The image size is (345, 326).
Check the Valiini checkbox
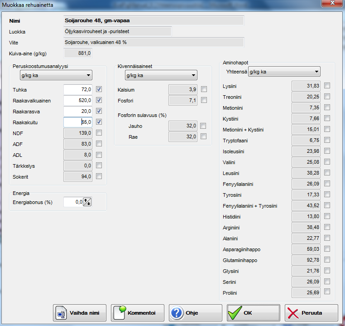click(327, 162)
